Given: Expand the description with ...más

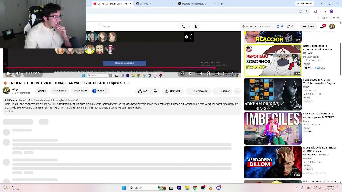Looking at the screenshot, I should tap(9, 111).
